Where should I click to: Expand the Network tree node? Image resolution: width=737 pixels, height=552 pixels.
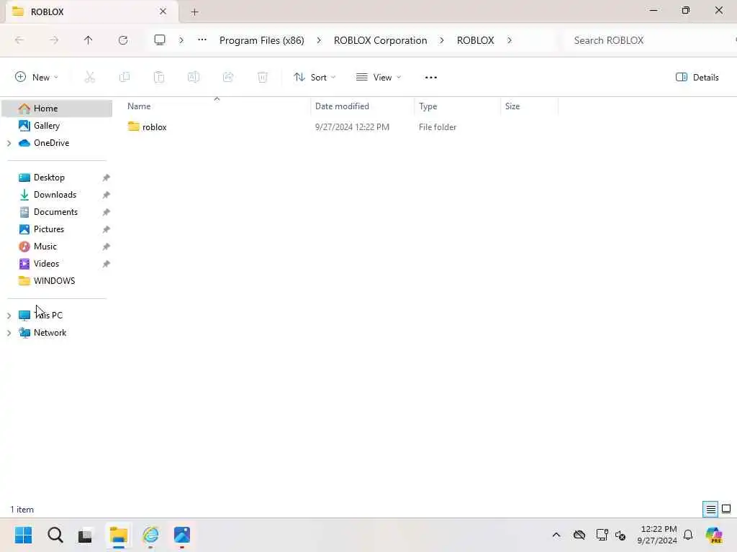pos(9,333)
